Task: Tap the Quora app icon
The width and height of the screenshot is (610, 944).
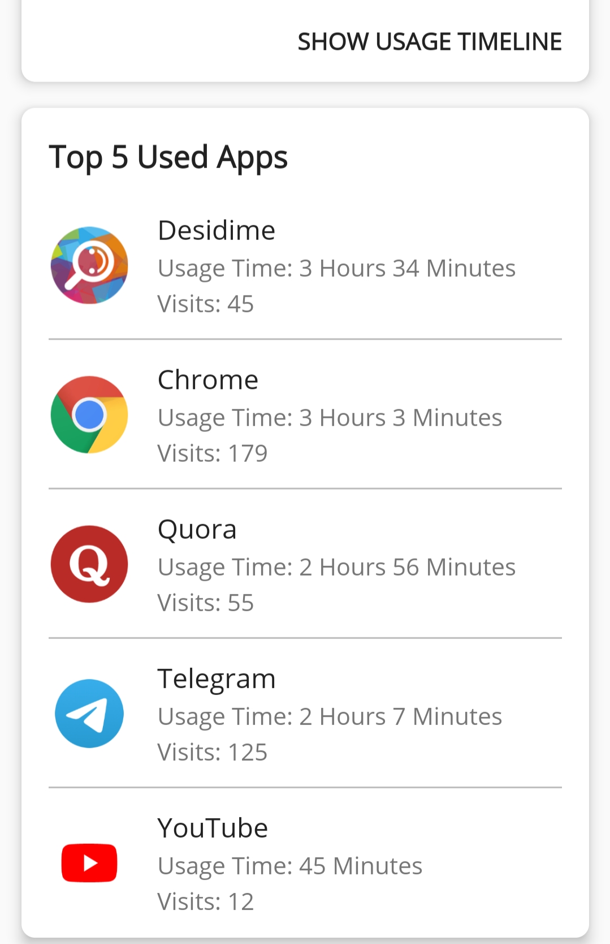Action: point(89,564)
